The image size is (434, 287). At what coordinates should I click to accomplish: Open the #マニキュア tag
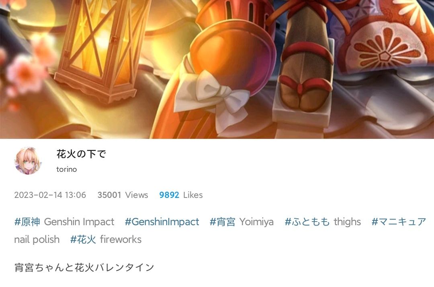399,222
